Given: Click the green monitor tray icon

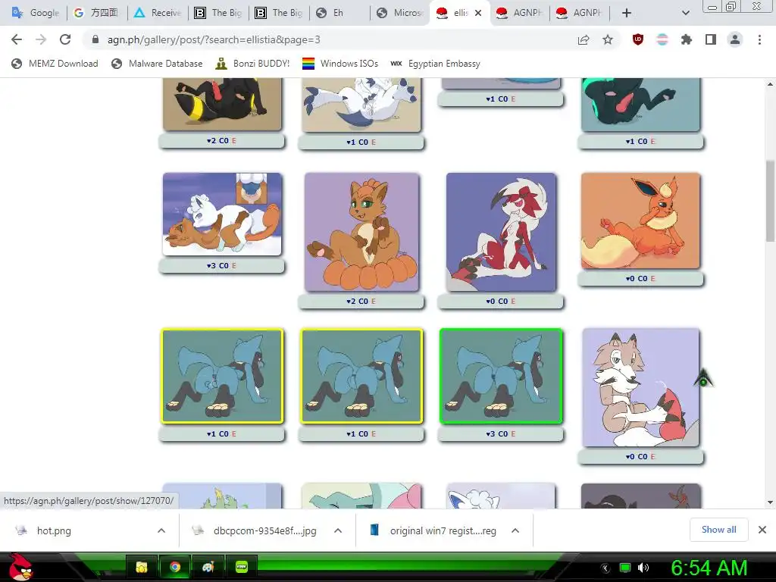Looking at the screenshot, I should pyautogui.click(x=625, y=568).
